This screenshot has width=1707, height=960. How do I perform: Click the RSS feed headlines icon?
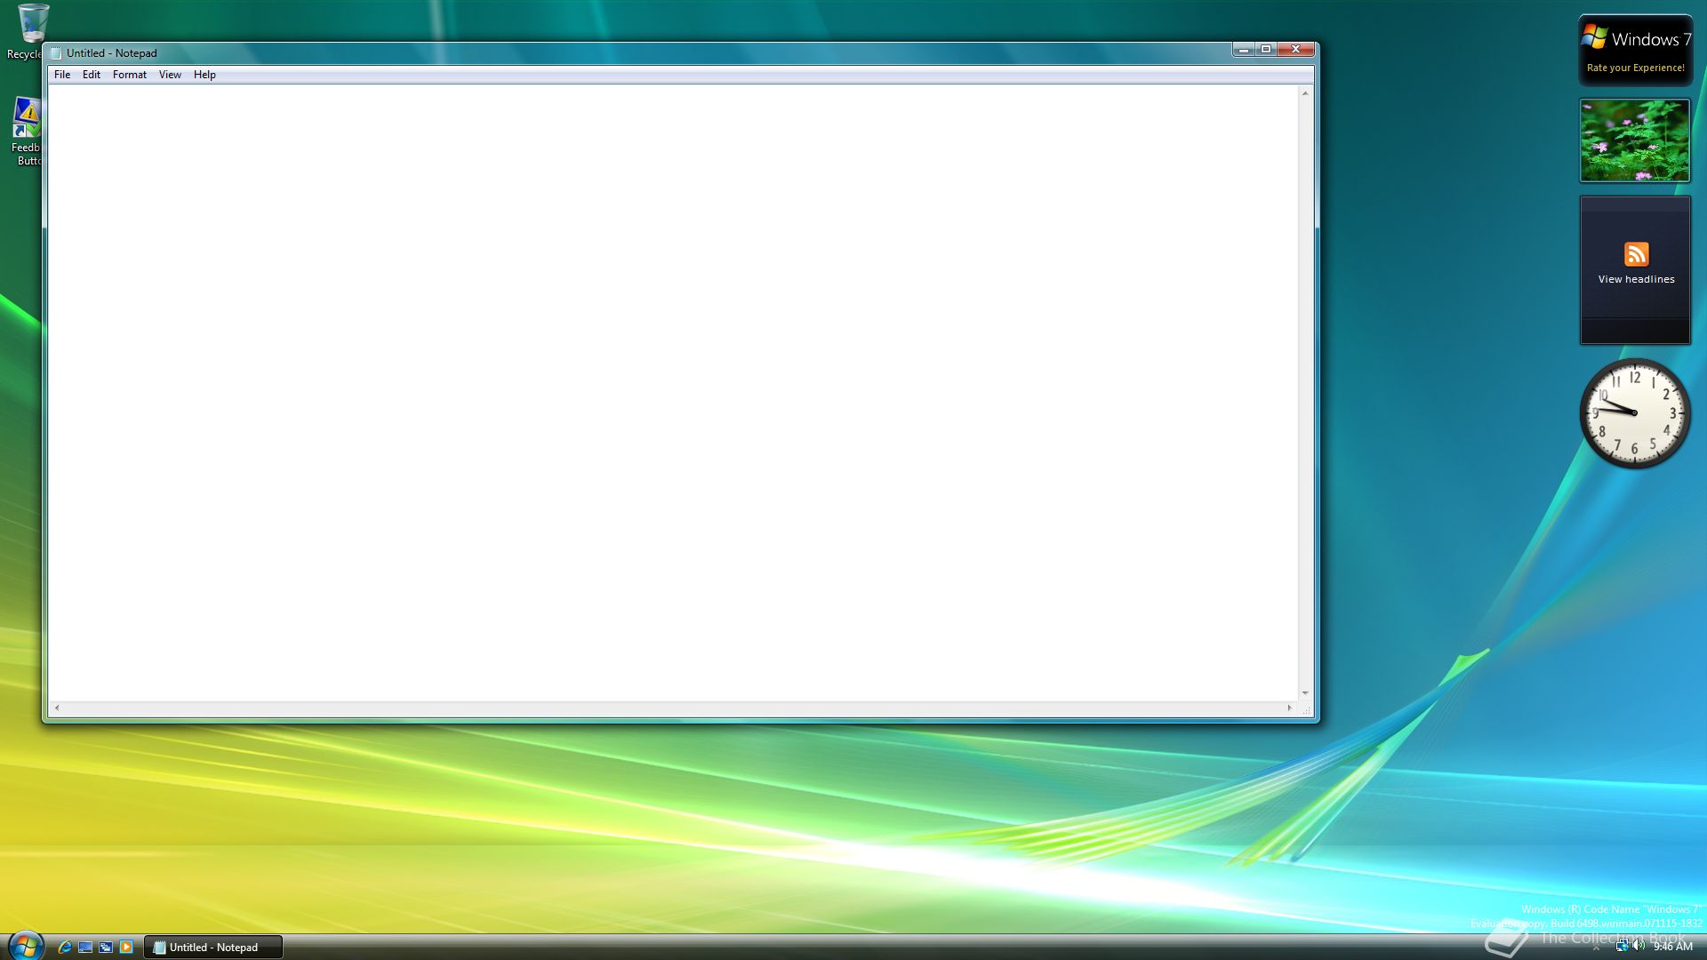[x=1636, y=254]
